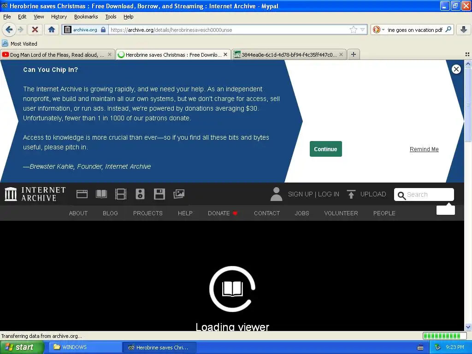Open the Windows start button
The width and height of the screenshot is (472, 354).
pos(22,347)
